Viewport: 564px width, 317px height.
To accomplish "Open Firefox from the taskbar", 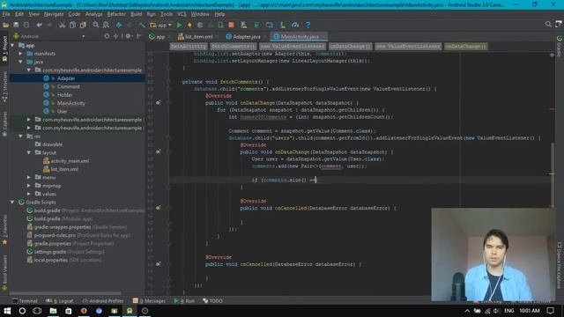I will [x=84, y=311].
